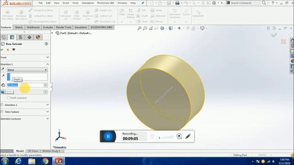
Task: Switch to the Weldments tab
Action: coord(33,27)
